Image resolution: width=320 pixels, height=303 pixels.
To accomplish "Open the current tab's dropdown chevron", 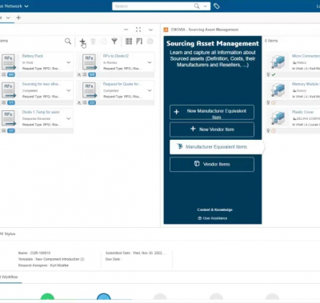I will [x=8, y=18].
